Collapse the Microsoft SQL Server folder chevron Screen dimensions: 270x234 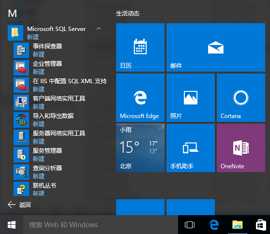(99, 29)
